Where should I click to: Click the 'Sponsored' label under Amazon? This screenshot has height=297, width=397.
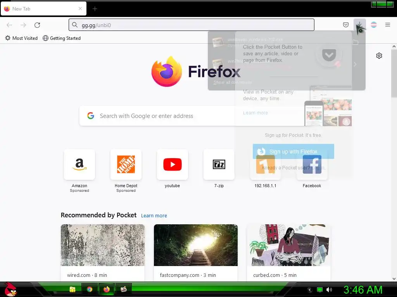(x=79, y=191)
